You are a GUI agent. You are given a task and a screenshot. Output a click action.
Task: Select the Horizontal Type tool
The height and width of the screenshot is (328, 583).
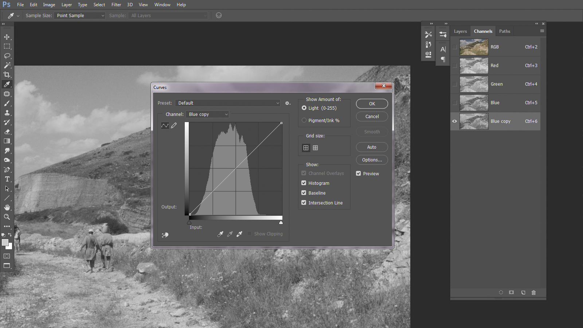pos(7,179)
